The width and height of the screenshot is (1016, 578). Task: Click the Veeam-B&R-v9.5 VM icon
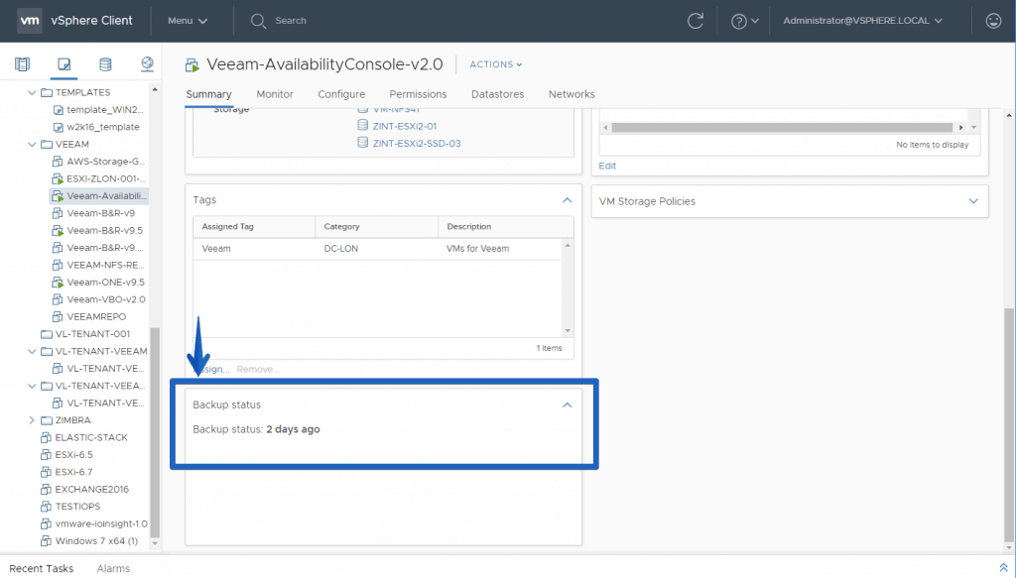click(x=58, y=230)
